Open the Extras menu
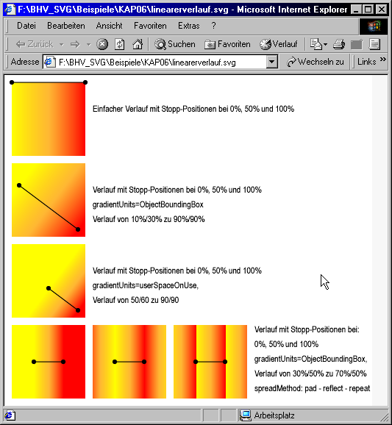Viewport: 392px width, 425px height. pyautogui.click(x=189, y=26)
